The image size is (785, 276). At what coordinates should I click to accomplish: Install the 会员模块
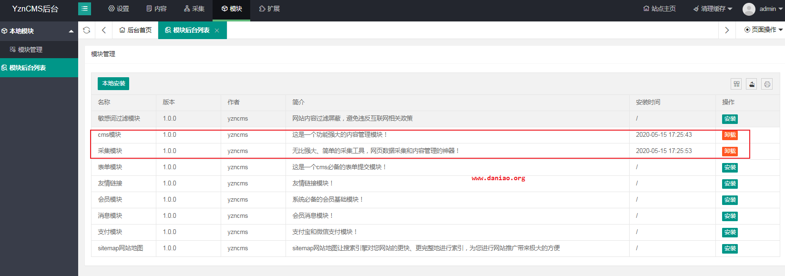coord(730,200)
